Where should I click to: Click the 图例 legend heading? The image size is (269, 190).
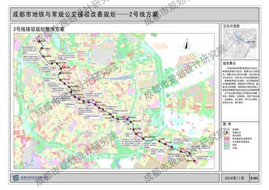click(x=227, y=124)
